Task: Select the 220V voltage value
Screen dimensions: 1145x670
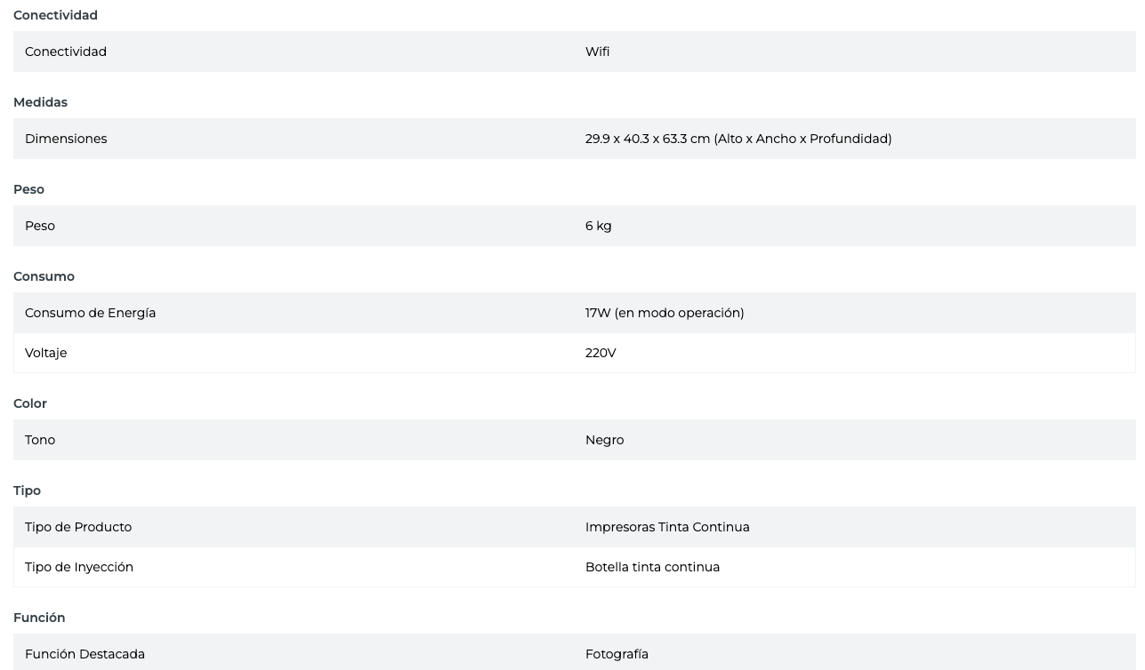Action: (x=601, y=353)
